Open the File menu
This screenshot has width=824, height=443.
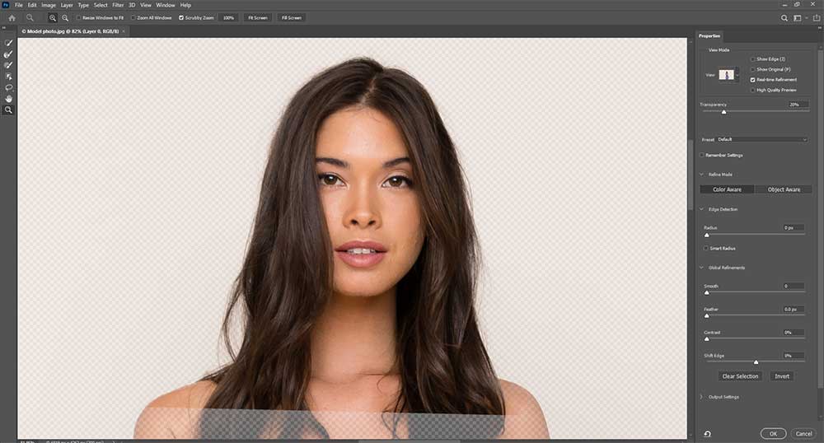click(x=18, y=5)
